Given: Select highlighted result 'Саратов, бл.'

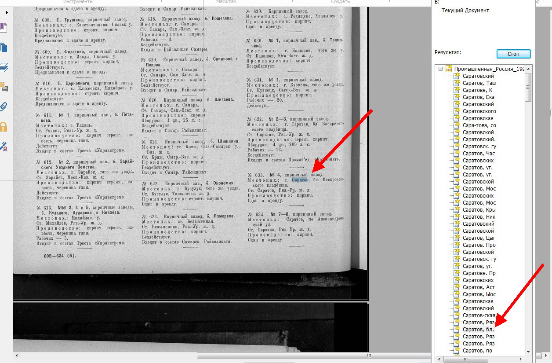Looking at the screenshot, I should (478, 330).
